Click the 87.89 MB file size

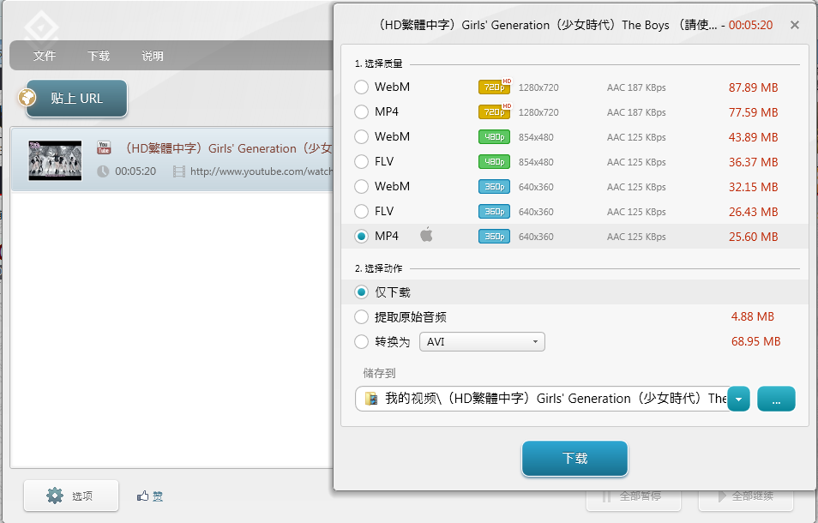754,87
